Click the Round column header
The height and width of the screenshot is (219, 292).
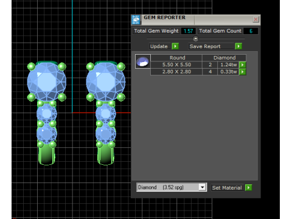coord(177,58)
